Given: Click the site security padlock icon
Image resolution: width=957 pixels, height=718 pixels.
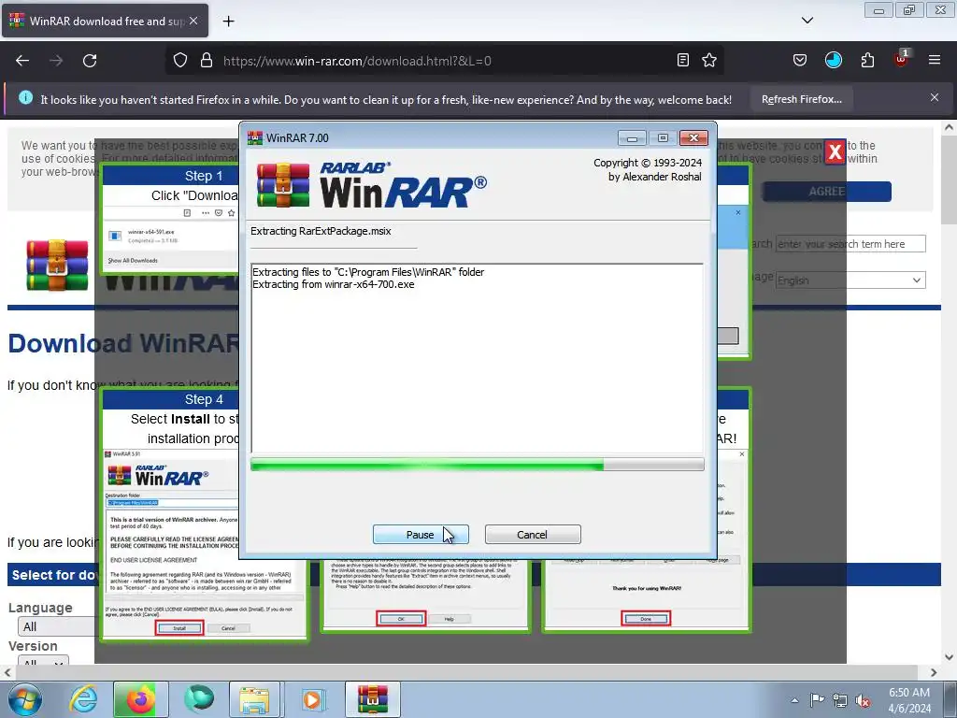Looking at the screenshot, I should tap(207, 60).
